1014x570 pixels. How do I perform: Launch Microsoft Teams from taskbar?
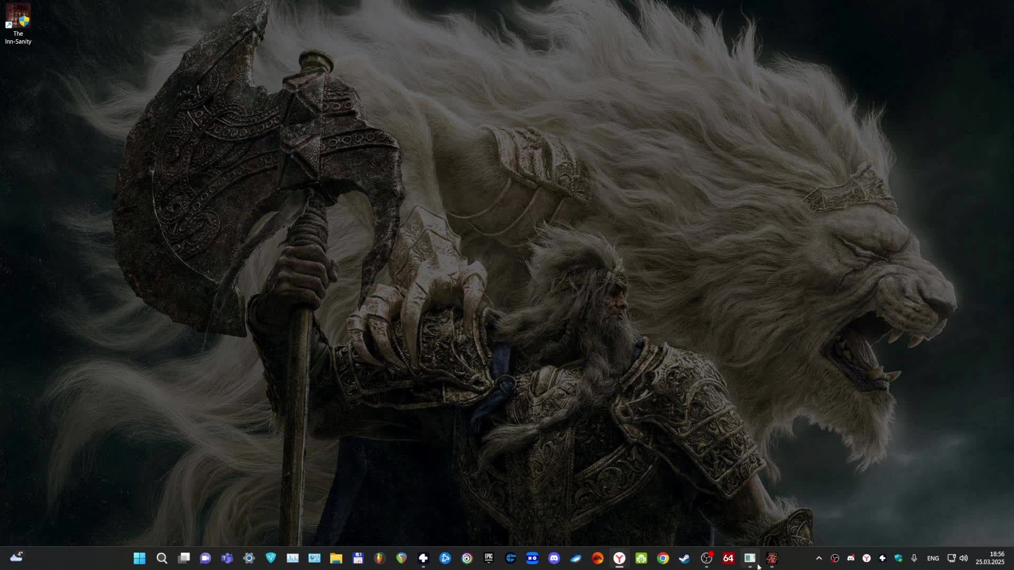[x=227, y=558]
